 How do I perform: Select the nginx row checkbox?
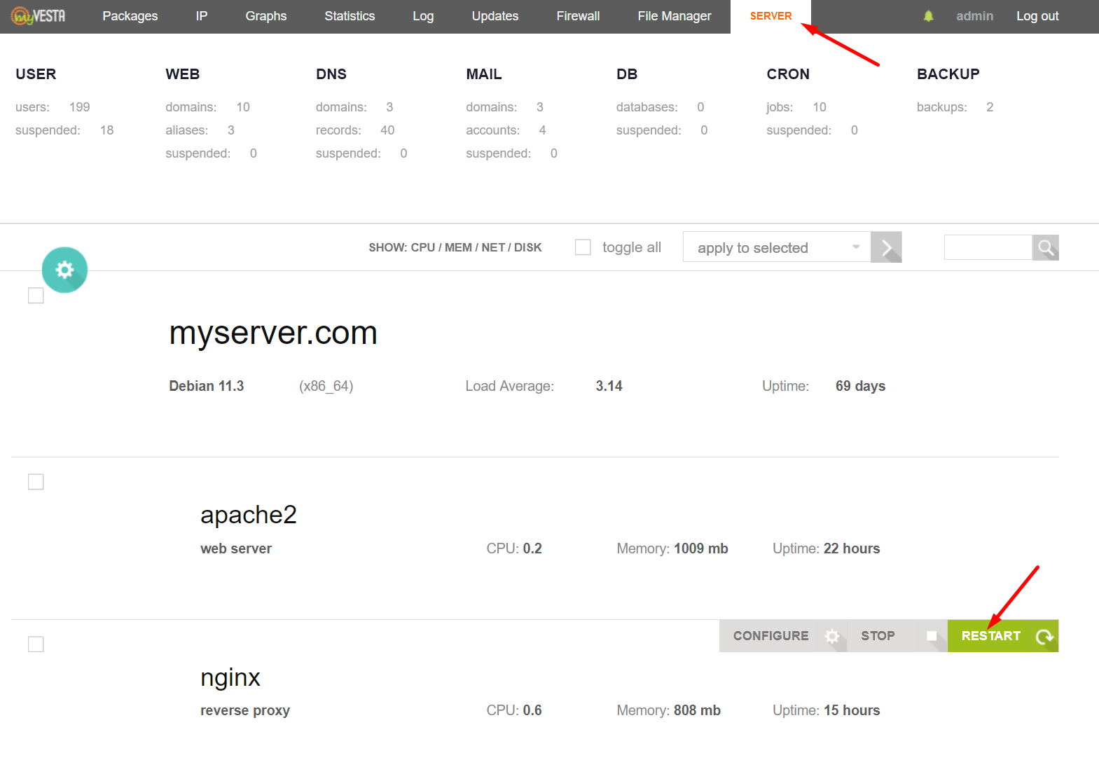click(x=36, y=644)
